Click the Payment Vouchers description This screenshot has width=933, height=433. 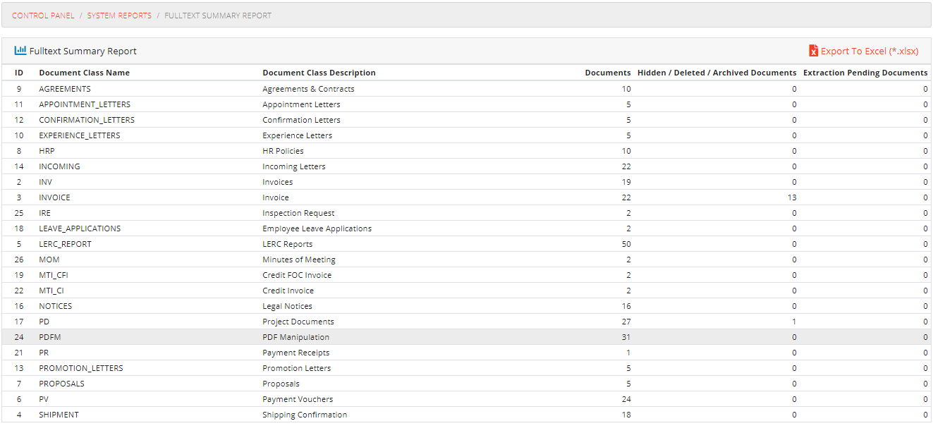coord(298,399)
